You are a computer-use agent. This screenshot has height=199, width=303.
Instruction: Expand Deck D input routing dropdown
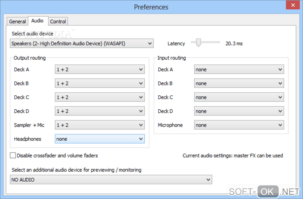(239, 111)
